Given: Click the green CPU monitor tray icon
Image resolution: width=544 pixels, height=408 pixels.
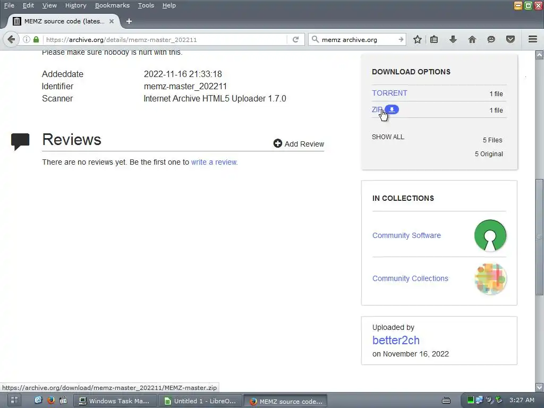Looking at the screenshot, I should click(470, 399).
